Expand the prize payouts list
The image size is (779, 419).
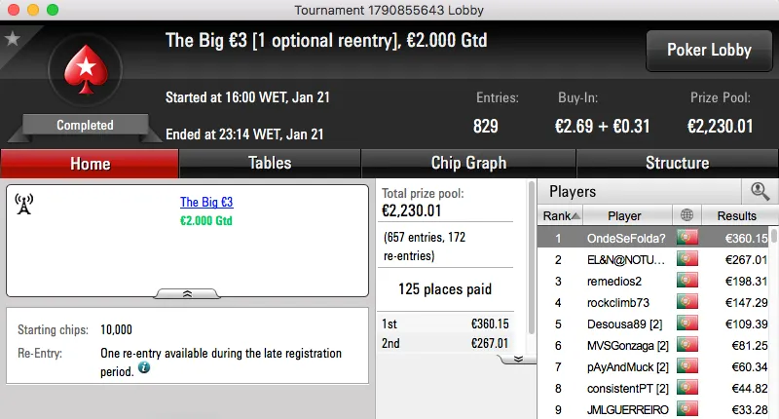coord(518,358)
